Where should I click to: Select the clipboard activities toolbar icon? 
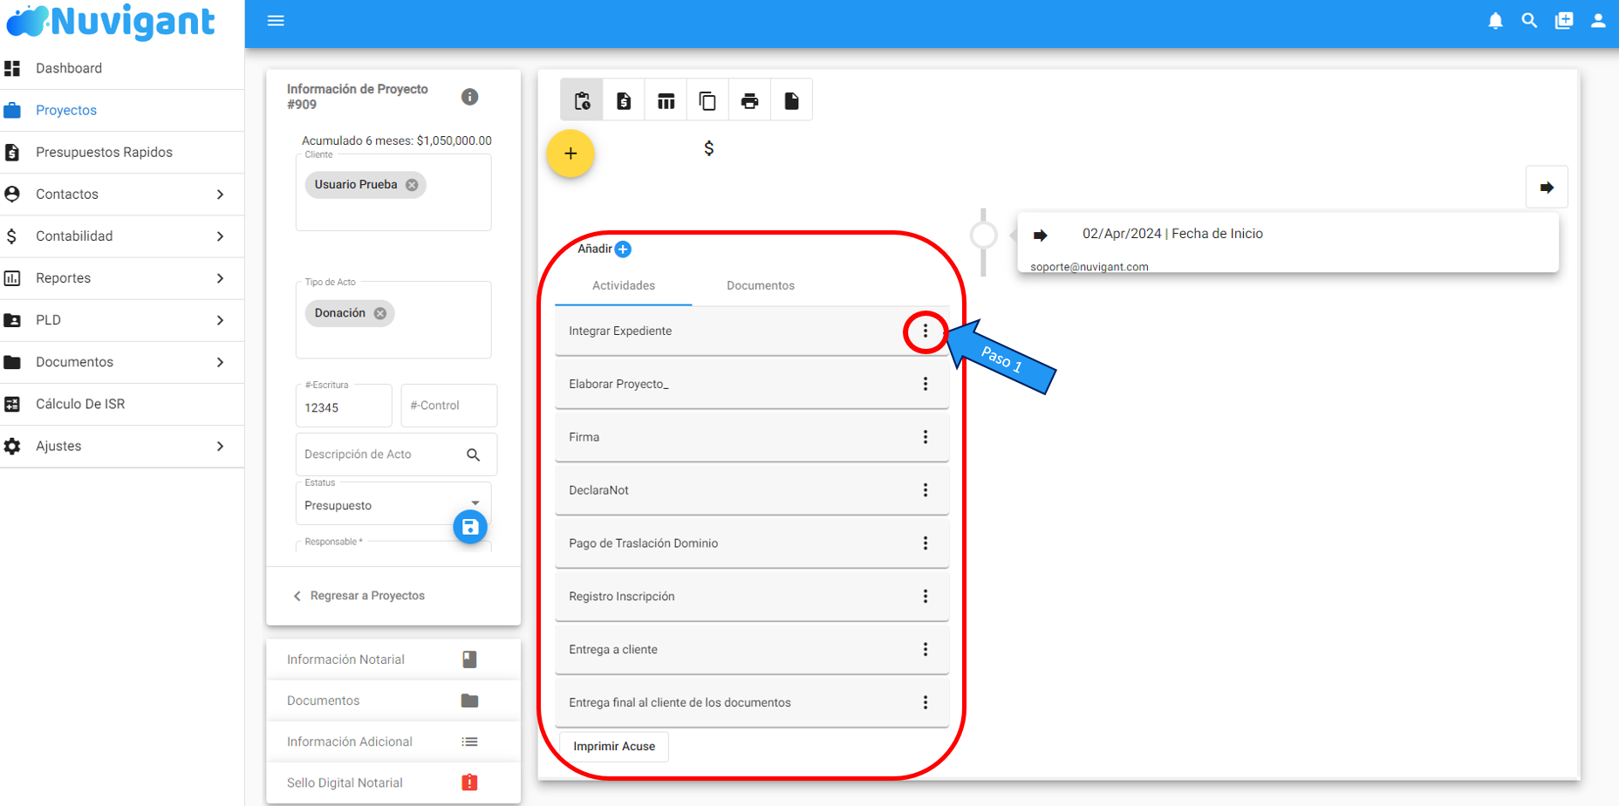[582, 100]
